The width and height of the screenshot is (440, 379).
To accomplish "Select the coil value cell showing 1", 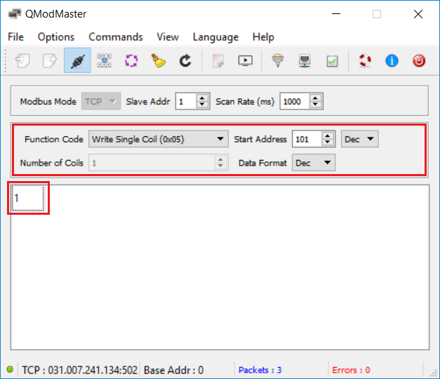I will [x=28, y=198].
